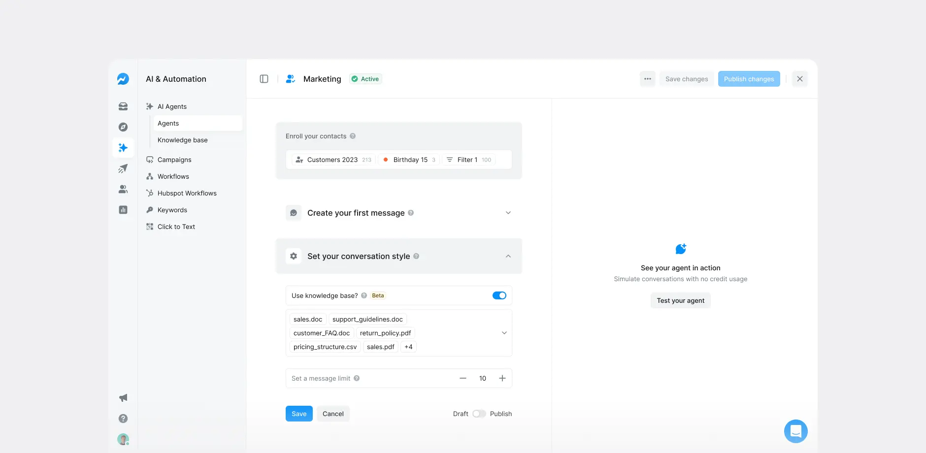Viewport: 926px width, 453px height.
Task: Close the agent editor with X
Action: (x=800, y=79)
